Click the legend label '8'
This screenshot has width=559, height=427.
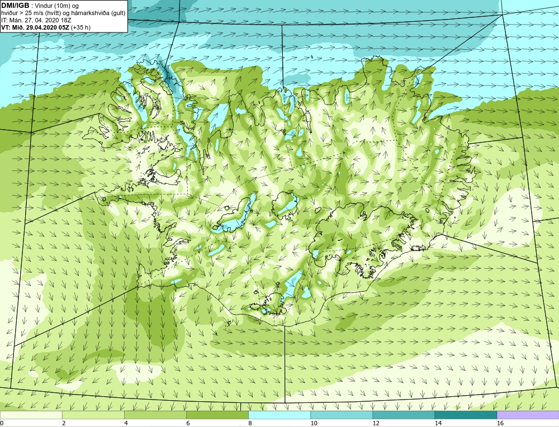click(x=250, y=423)
